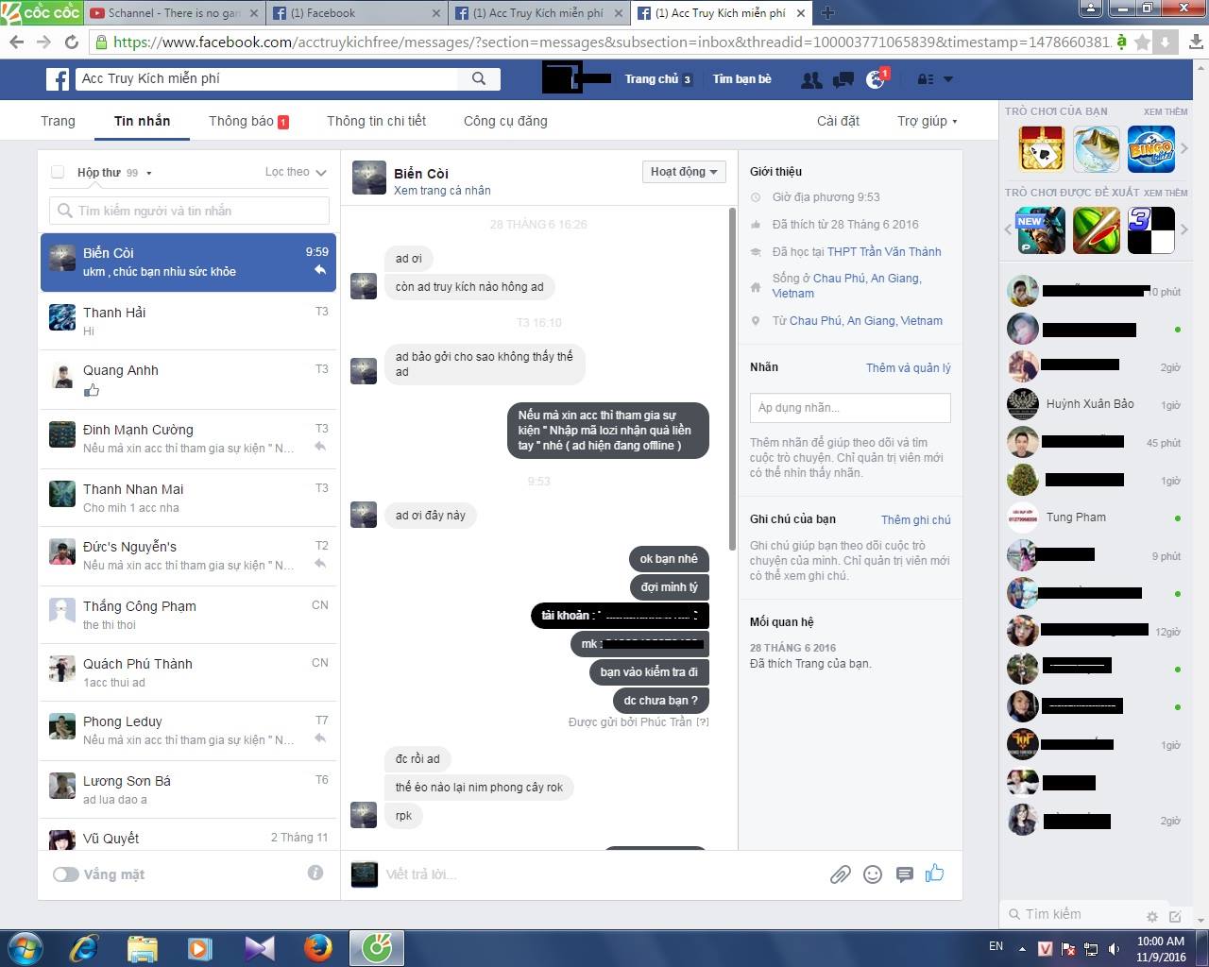
Task: Toggle the Vắng mặt away switch
Action: tap(65, 874)
